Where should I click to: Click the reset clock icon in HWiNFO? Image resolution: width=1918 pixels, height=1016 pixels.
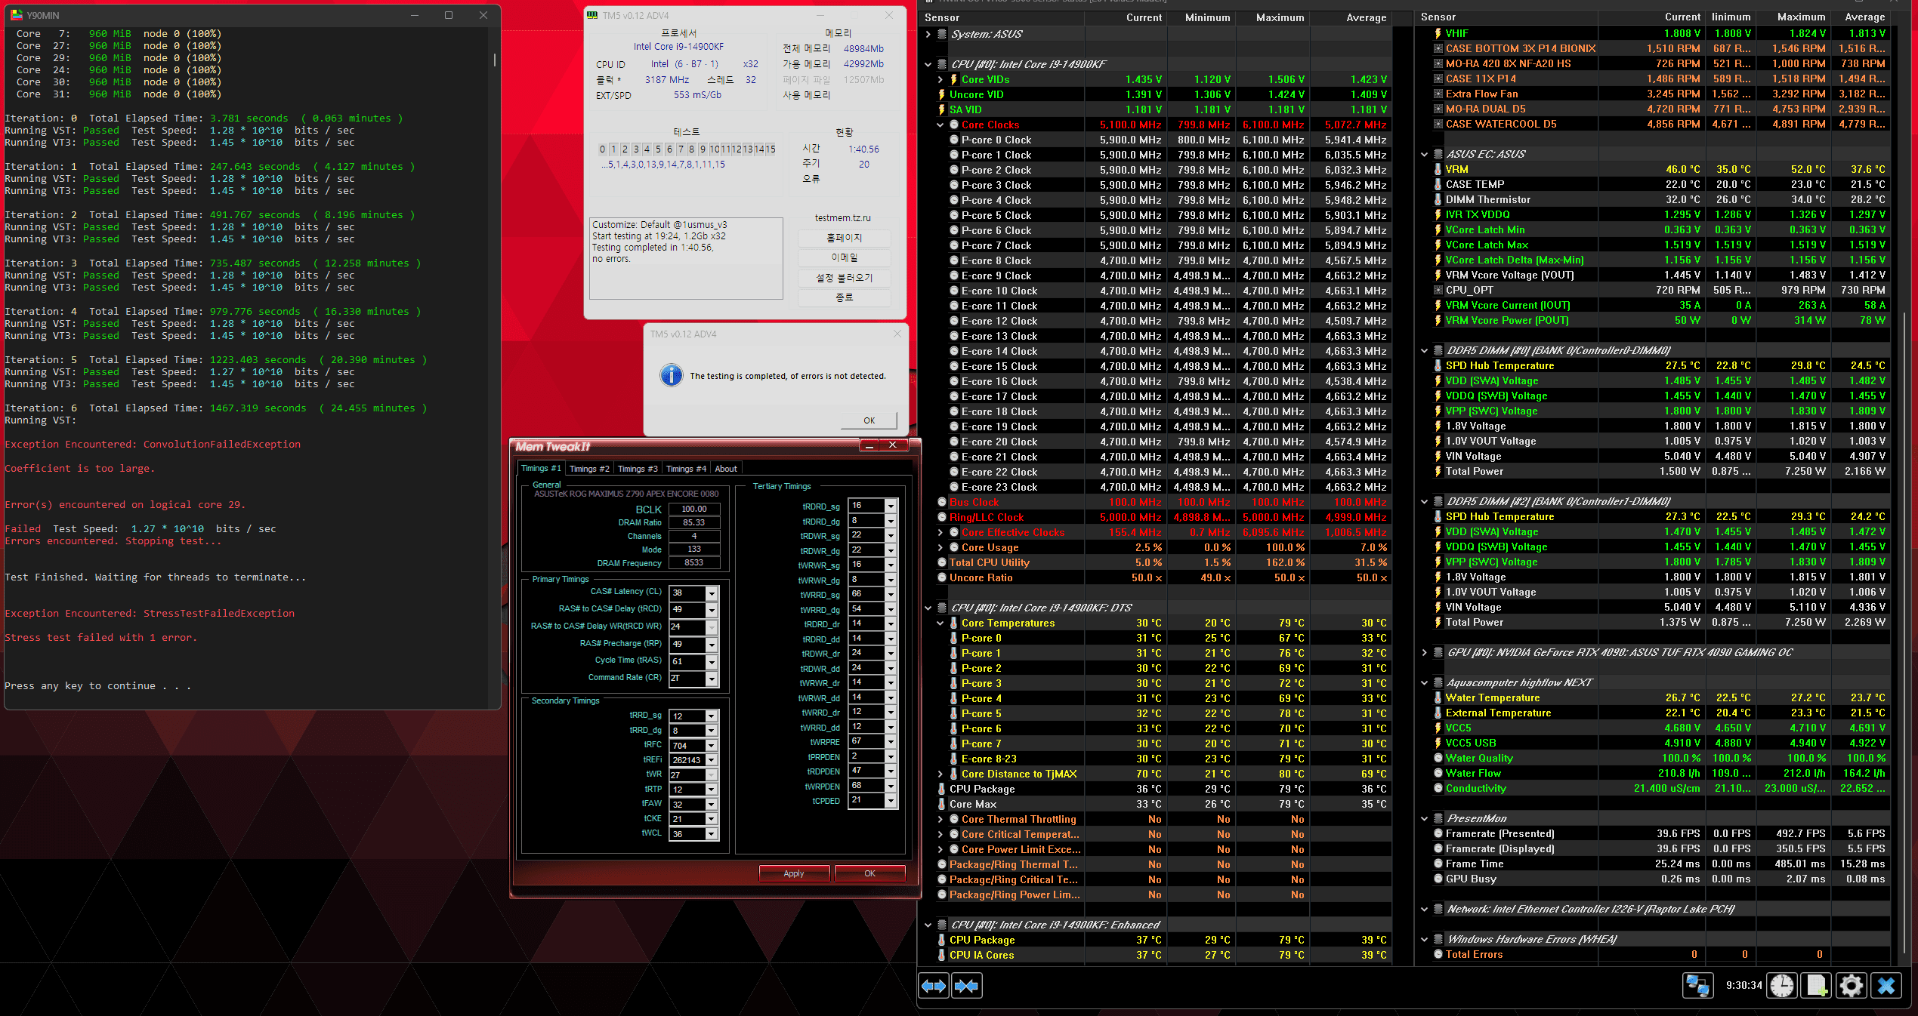click(x=1782, y=986)
